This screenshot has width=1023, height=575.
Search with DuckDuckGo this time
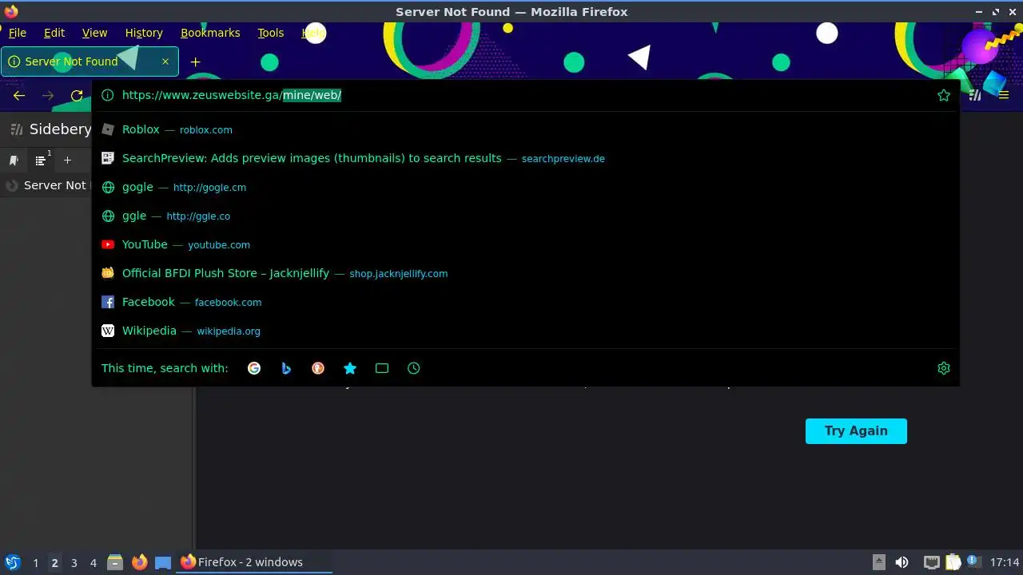click(318, 368)
